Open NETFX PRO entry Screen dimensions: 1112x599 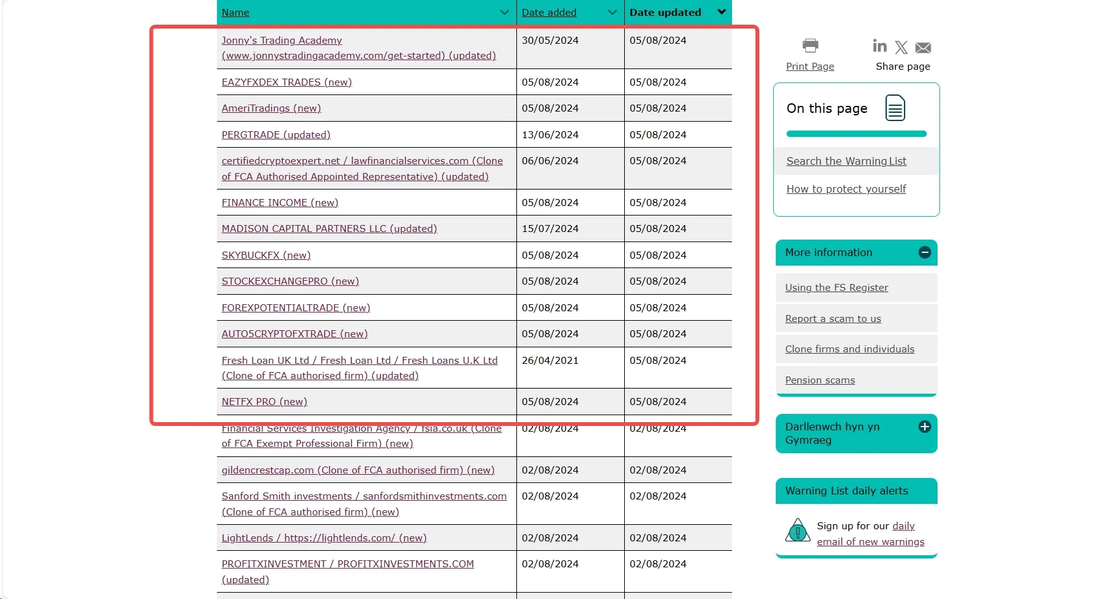pyautogui.click(x=264, y=402)
